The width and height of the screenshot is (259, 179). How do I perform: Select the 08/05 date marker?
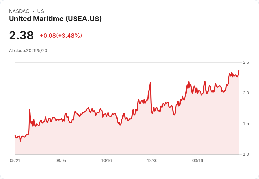[61, 160]
